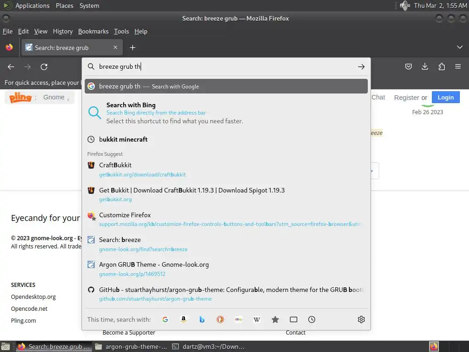469x352 pixels.
Task: Open the Bookmarks menu
Action: 93,32
